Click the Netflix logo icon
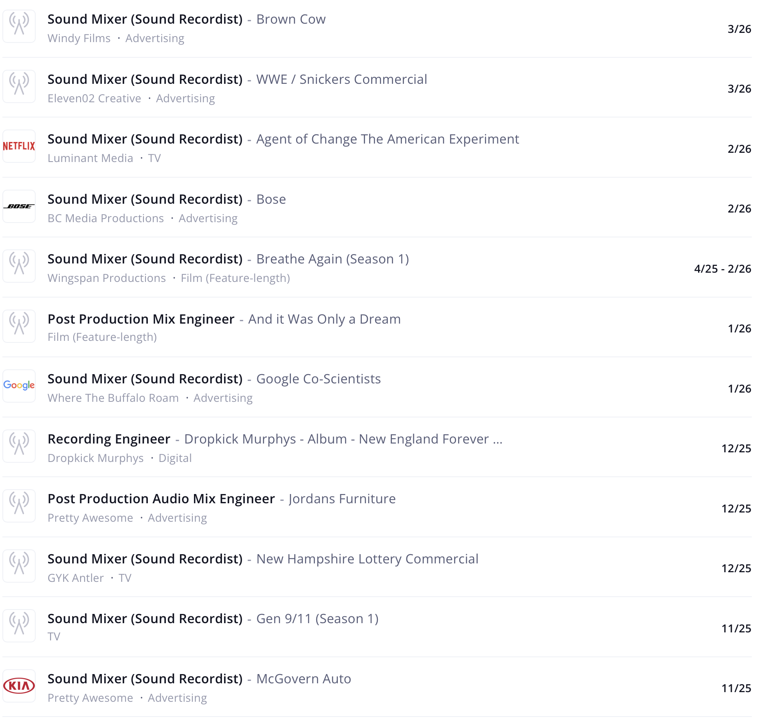The image size is (759, 721). coord(19,146)
